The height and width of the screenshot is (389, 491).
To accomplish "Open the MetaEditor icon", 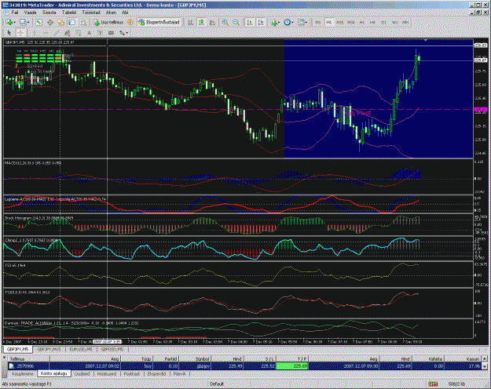I will coord(130,22).
